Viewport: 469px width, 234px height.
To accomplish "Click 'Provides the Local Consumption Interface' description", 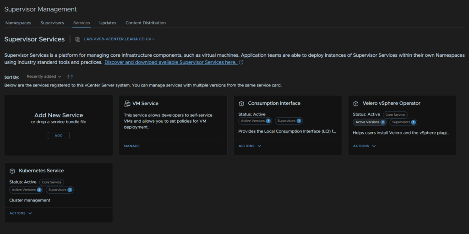I will [x=287, y=131].
